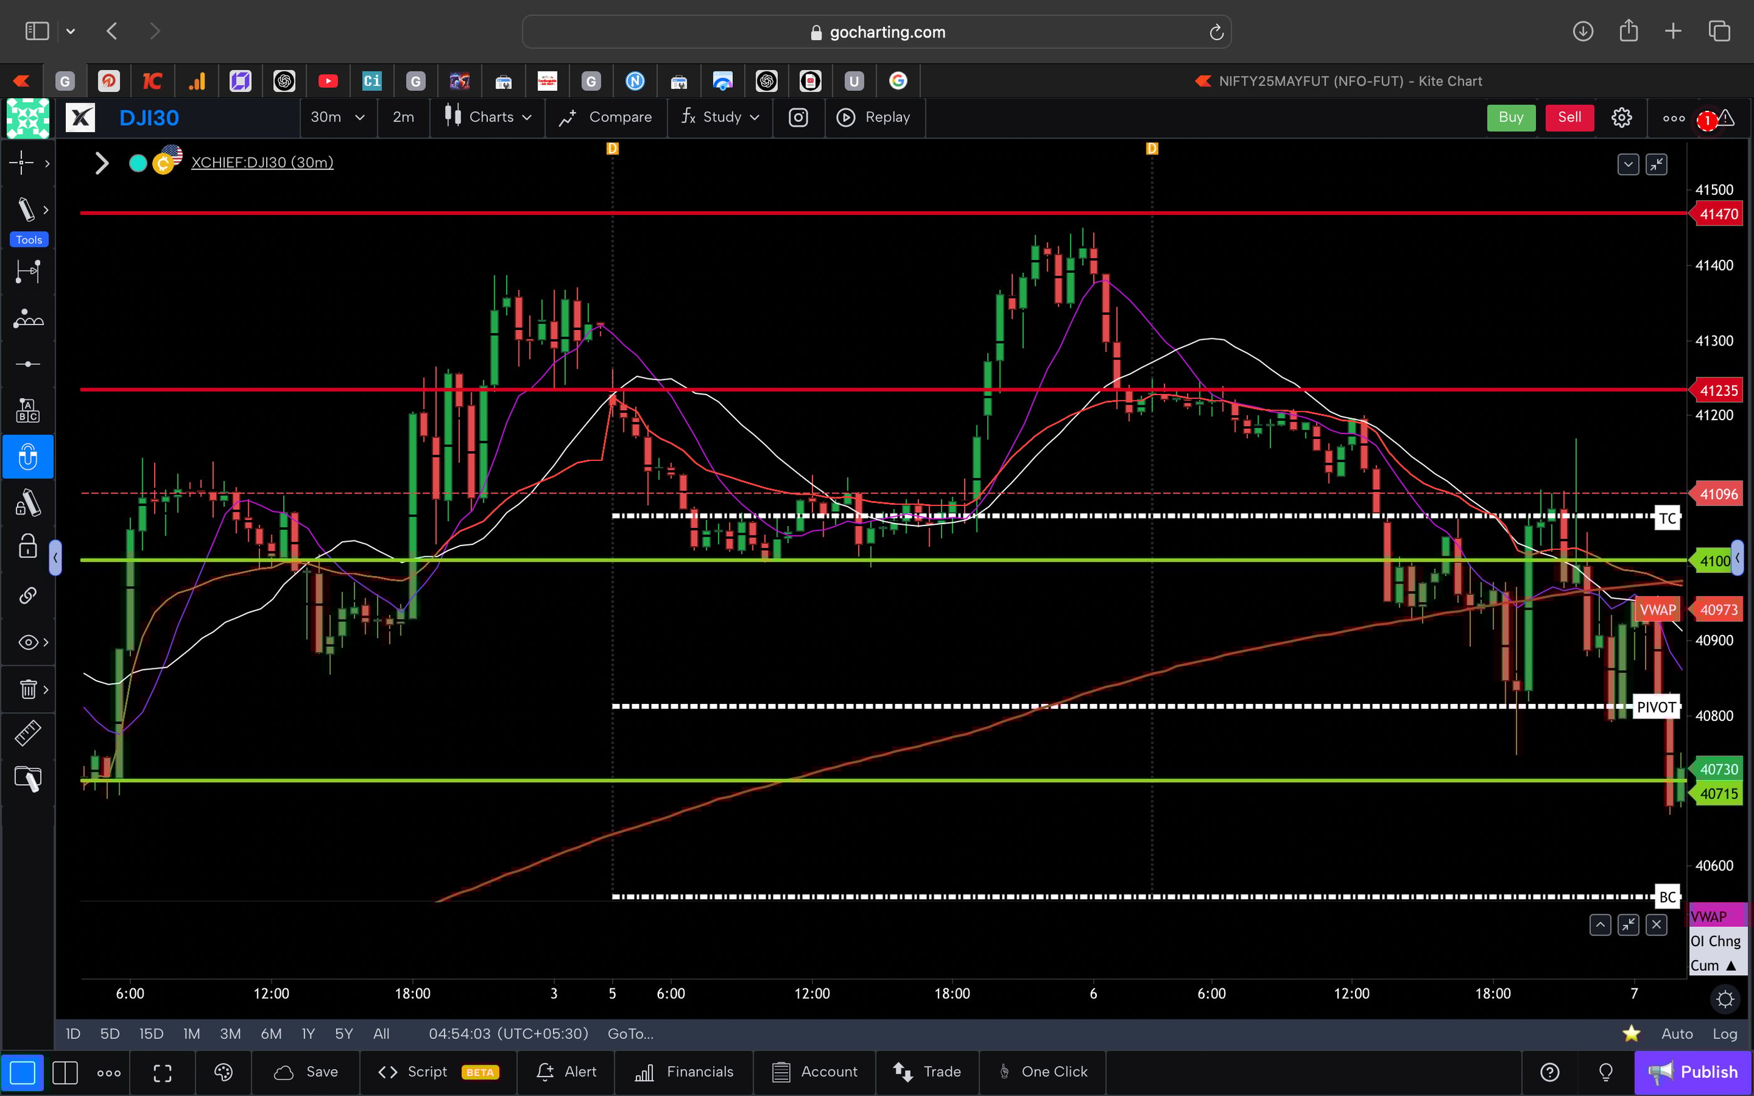Switch to the 1Y range tab
Viewport: 1754px width, 1096px height.
pyautogui.click(x=308, y=1033)
